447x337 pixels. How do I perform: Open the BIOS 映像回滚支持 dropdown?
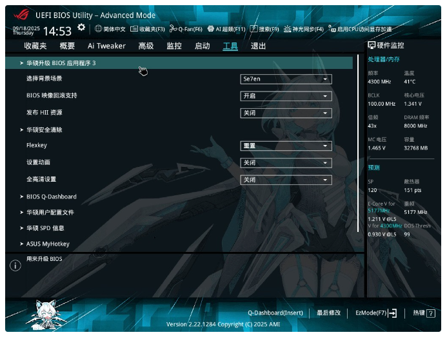[x=286, y=96]
